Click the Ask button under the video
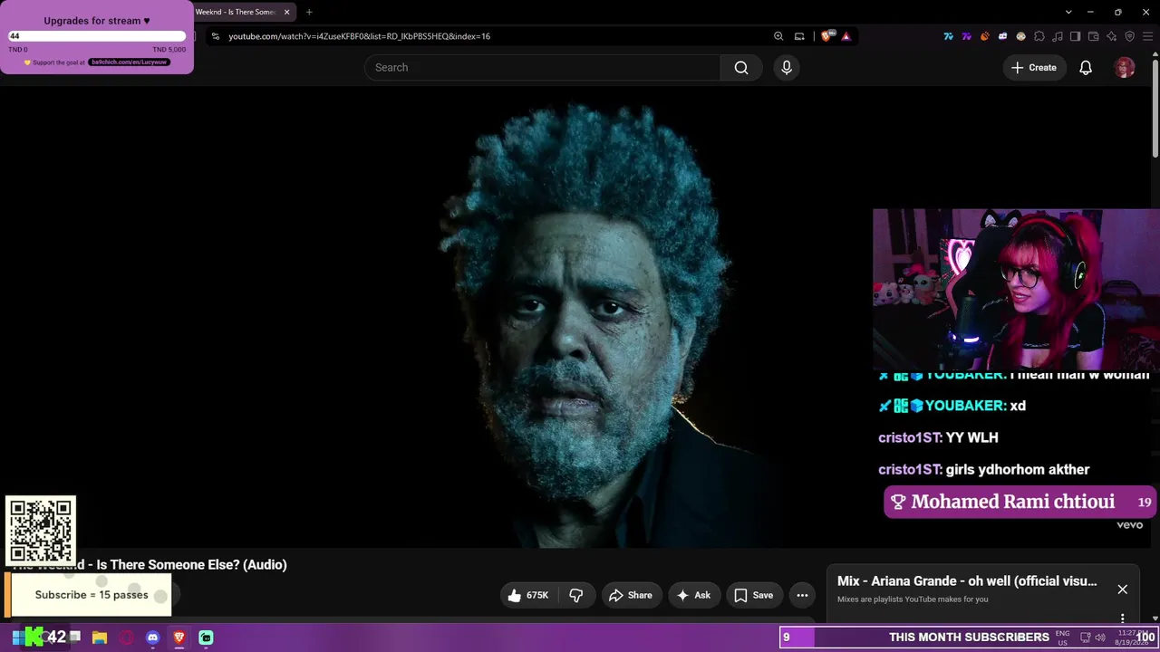1160x652 pixels. 693,595
